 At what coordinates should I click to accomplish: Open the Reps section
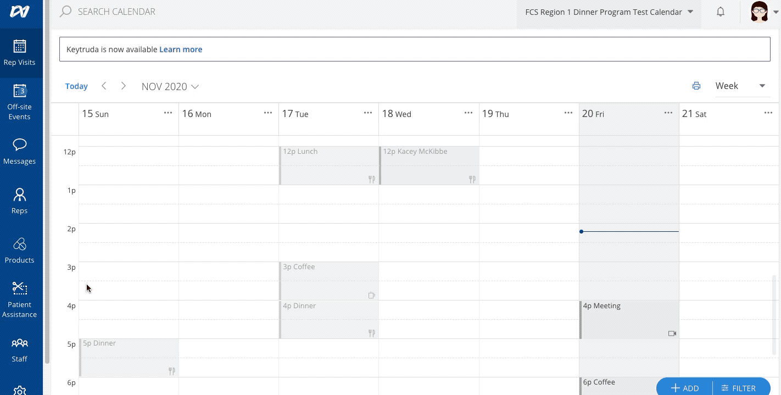pyautogui.click(x=20, y=200)
